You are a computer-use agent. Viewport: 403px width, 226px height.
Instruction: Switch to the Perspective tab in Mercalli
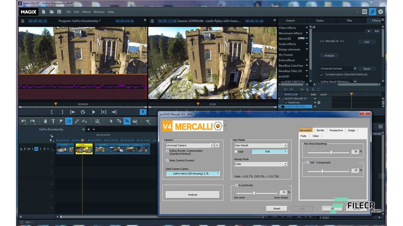(336, 130)
